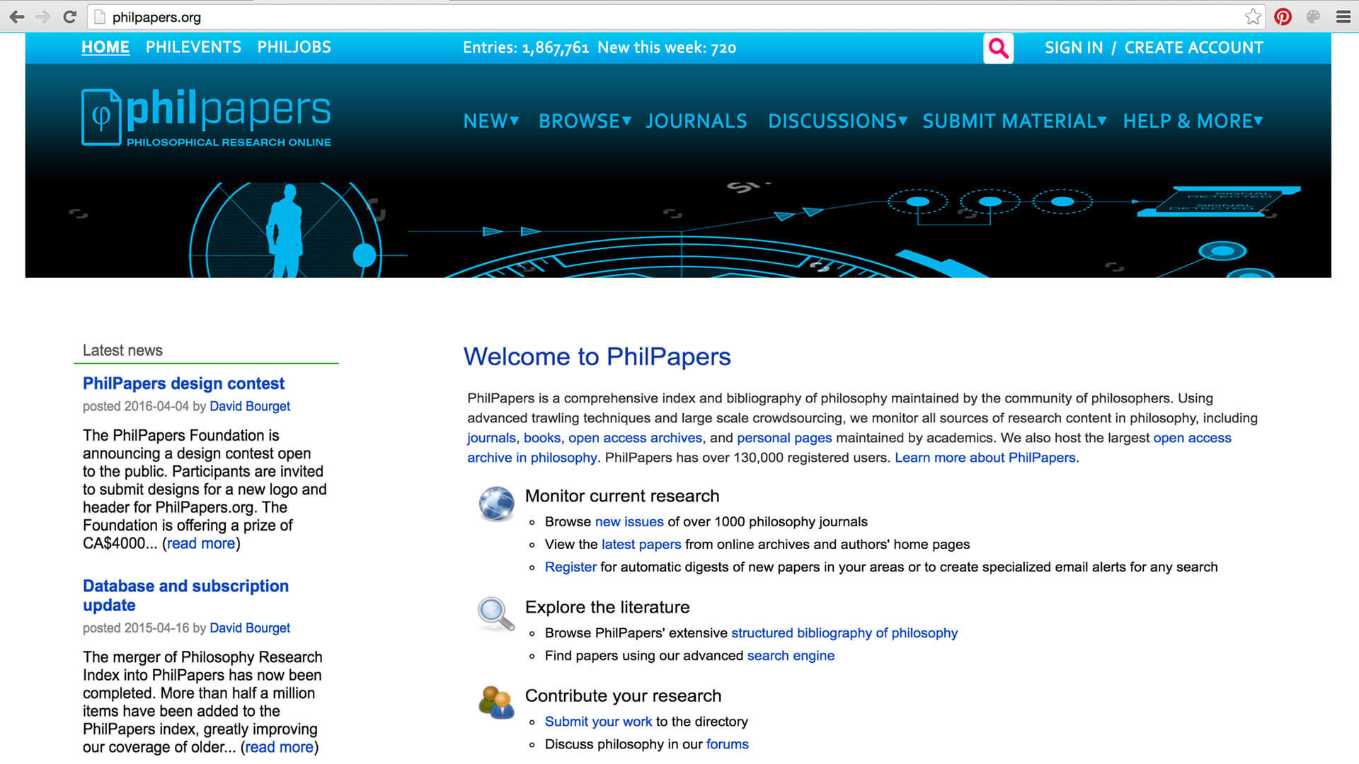This screenshot has height=764, width=1359.
Task: Click the Register link
Action: click(570, 567)
